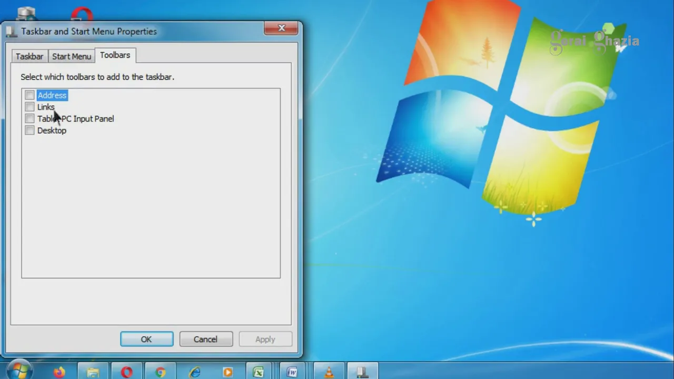Viewport: 674px width, 379px height.
Task: Confirm with the OK button
Action: coord(146,340)
